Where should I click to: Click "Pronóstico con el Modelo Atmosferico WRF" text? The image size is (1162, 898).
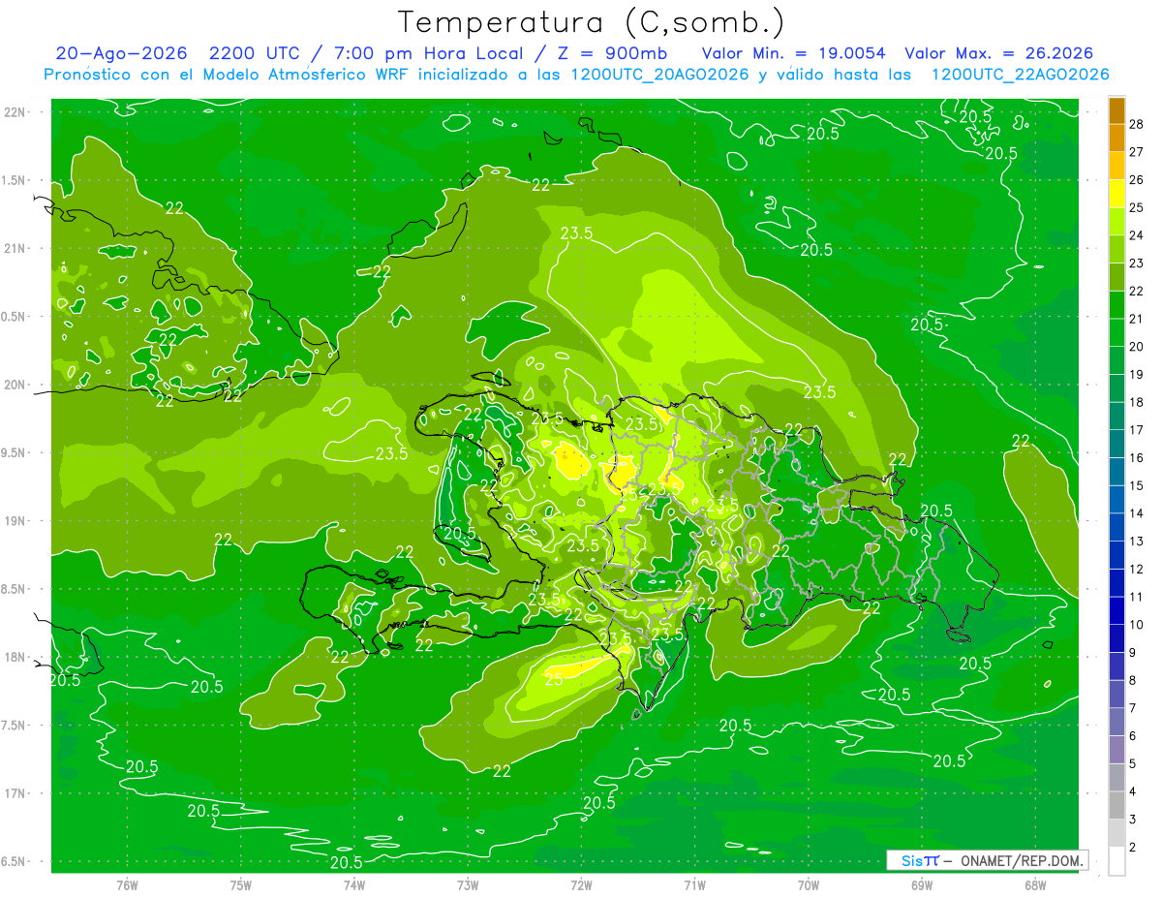[228, 75]
